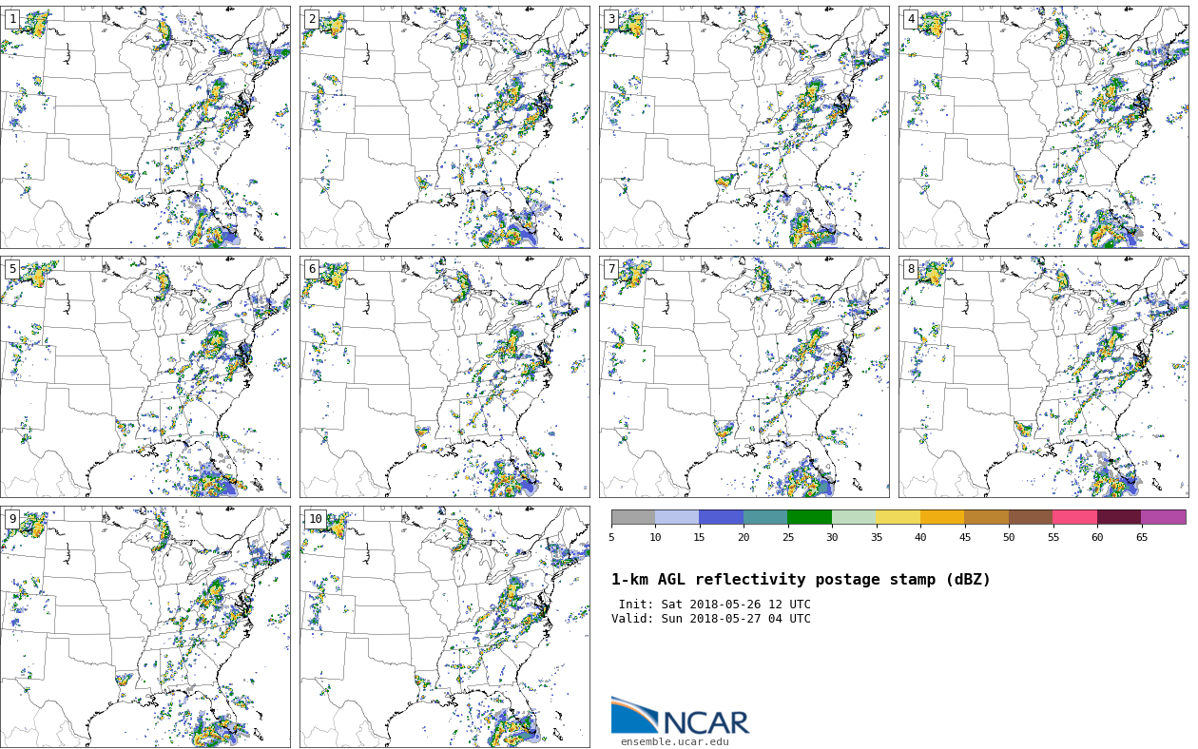Click the blue 15-20 dBZ swatch

721,517
